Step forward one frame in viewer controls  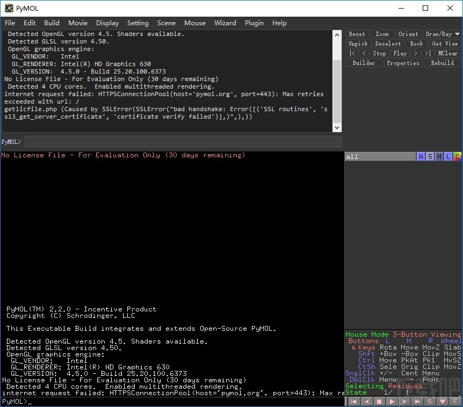pyautogui.click(x=404, y=402)
